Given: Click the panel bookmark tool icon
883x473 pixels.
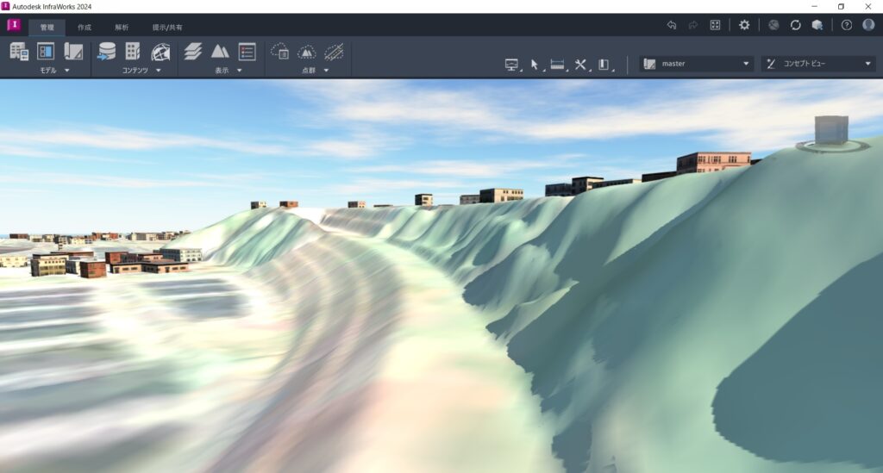Looking at the screenshot, I should click(x=604, y=65).
